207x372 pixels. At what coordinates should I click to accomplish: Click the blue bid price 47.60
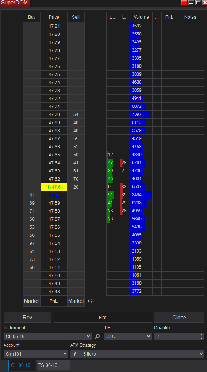(54, 195)
